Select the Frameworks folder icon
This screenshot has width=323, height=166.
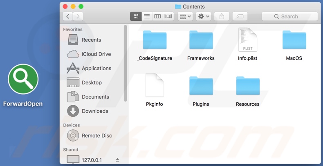pyautogui.click(x=201, y=40)
